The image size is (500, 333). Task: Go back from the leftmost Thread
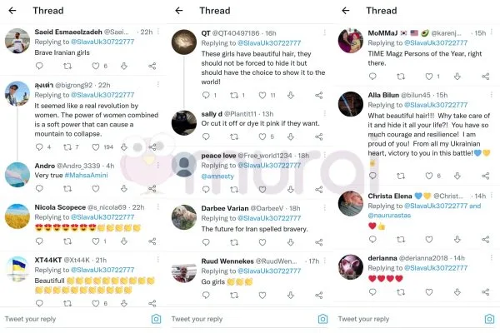[x=12, y=11]
